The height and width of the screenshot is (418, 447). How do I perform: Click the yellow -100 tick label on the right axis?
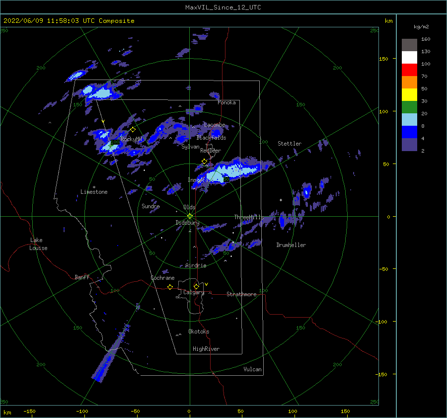click(381, 322)
